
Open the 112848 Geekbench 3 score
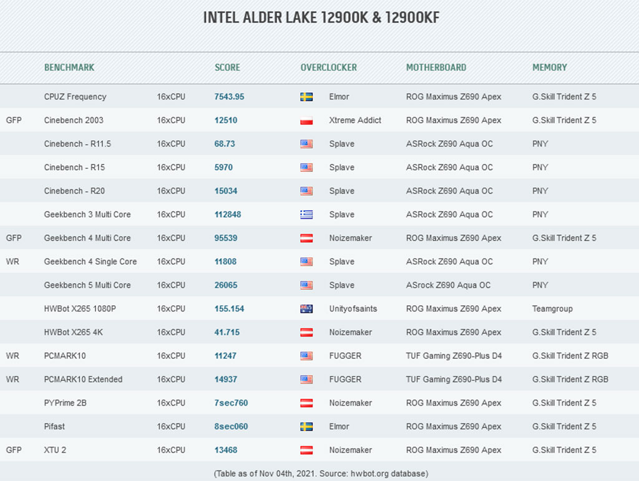pyautogui.click(x=228, y=214)
